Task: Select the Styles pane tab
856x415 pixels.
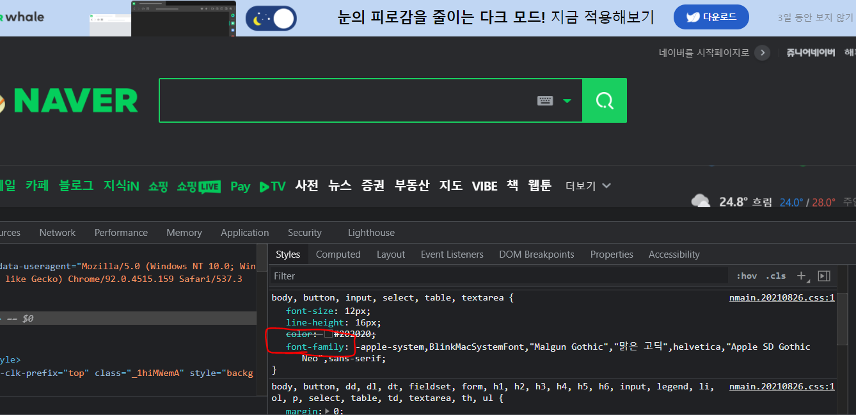Action: click(288, 254)
